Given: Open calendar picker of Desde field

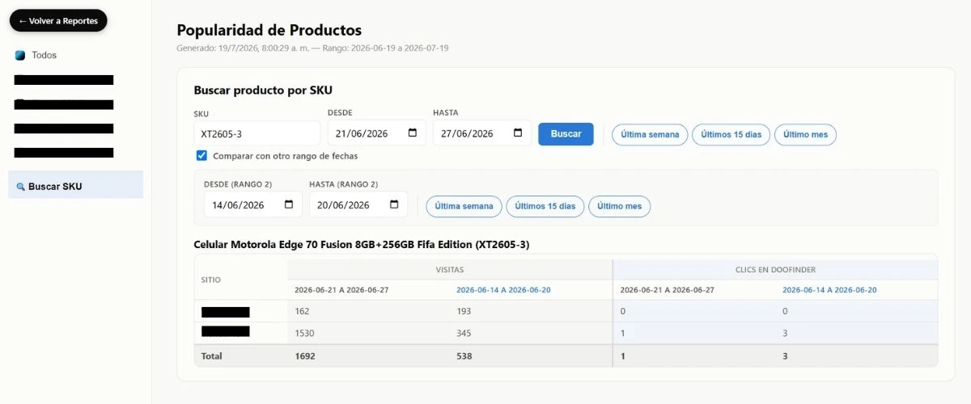Looking at the screenshot, I should (412, 133).
